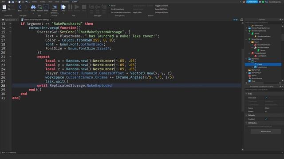Toggle the Archivable checkbox
The width and height of the screenshot is (284, 159).
coord(266,98)
